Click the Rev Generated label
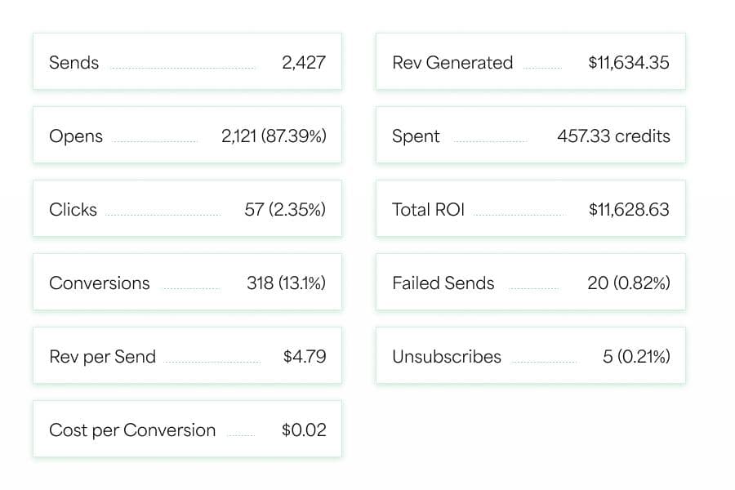 [452, 63]
